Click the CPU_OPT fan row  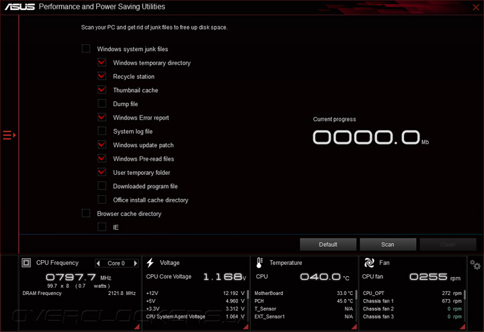pyautogui.click(x=412, y=293)
